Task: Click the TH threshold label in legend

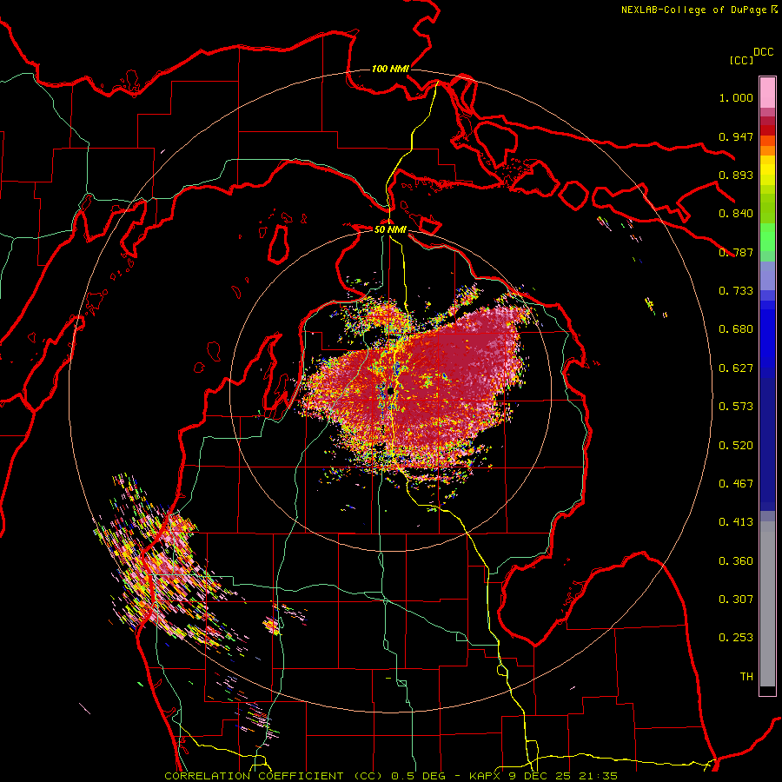Action: [746, 677]
